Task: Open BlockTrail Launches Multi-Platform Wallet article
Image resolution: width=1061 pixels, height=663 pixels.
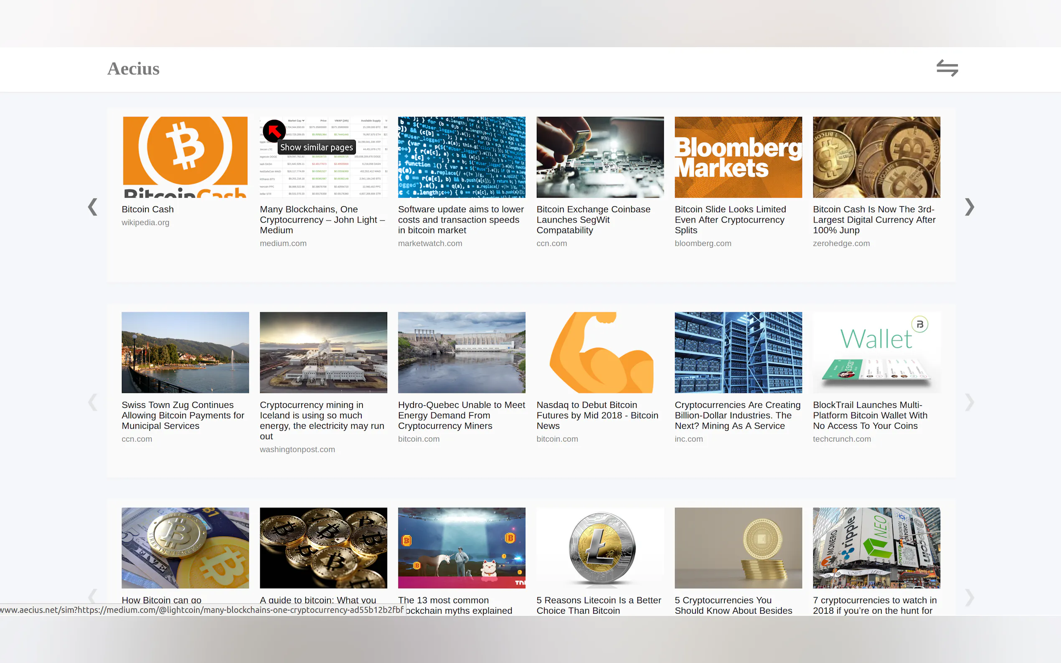Action: coord(870,415)
